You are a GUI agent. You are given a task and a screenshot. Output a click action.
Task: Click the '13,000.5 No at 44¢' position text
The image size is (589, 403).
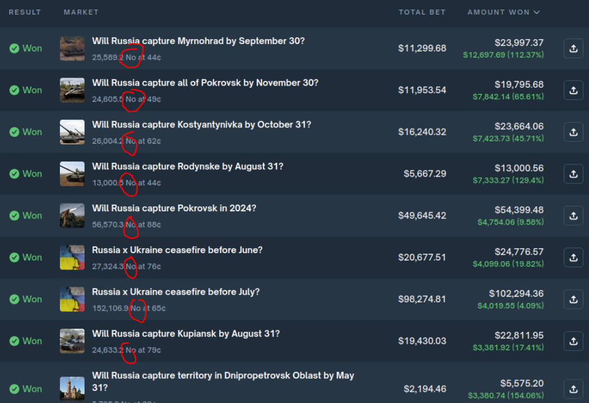point(126,183)
